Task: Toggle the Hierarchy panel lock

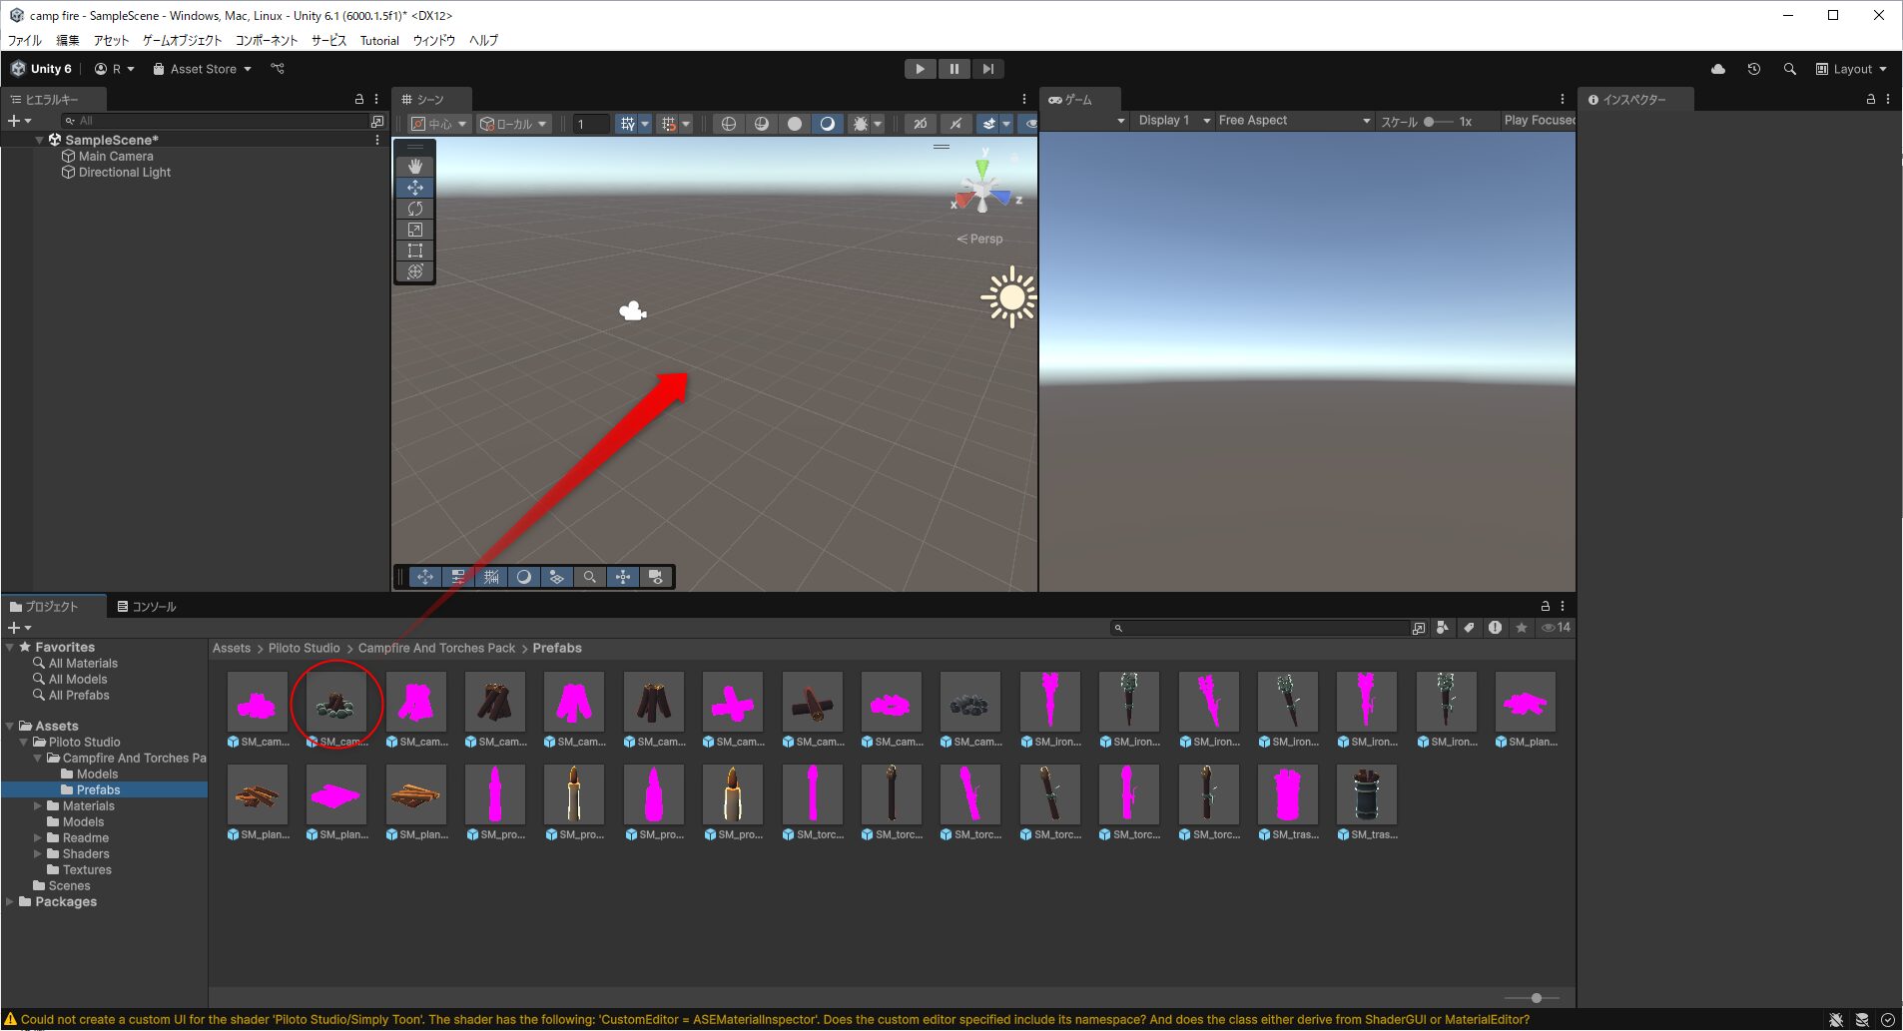Action: (x=359, y=99)
